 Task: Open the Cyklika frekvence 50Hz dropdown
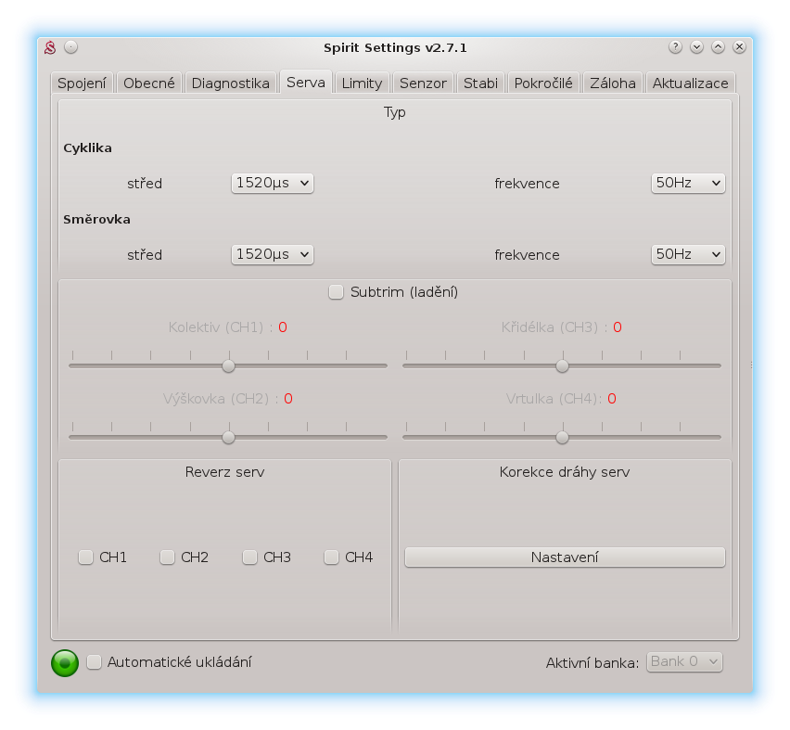[x=687, y=184]
